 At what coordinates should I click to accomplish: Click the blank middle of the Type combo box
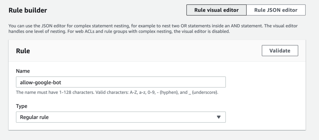pos(133,117)
